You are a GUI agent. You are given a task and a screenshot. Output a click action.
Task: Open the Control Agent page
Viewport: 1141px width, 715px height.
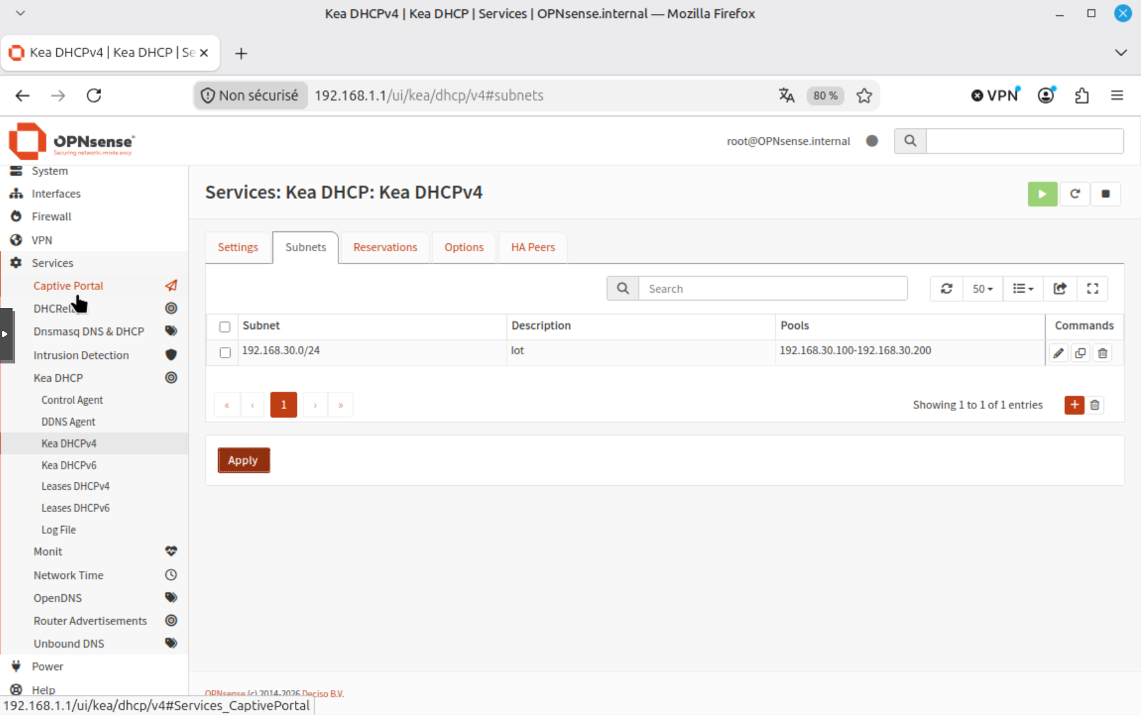point(72,400)
